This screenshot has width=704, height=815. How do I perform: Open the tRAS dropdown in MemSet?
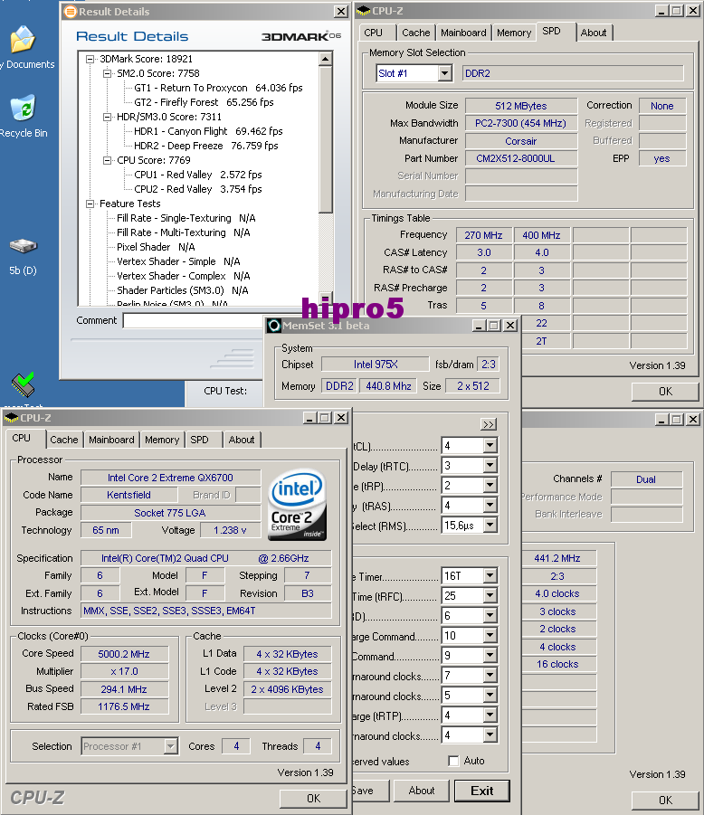tap(490, 506)
